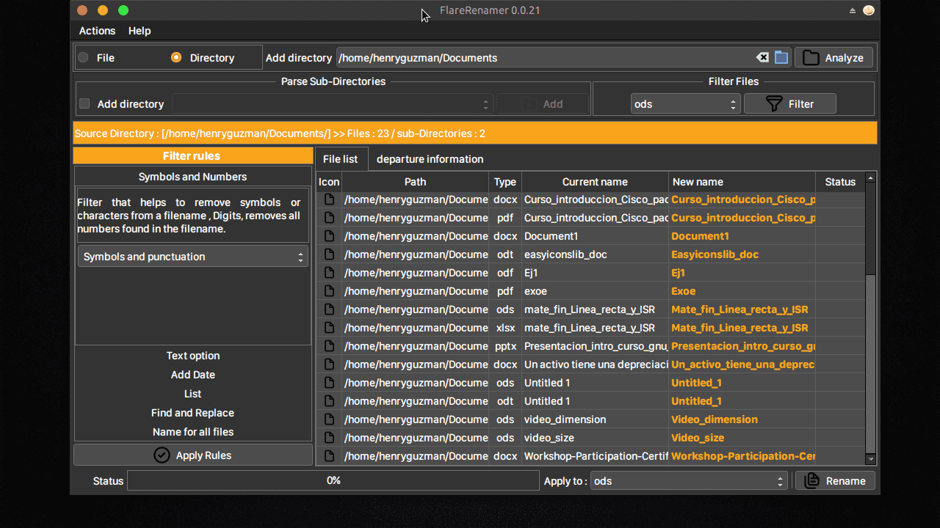Click the clear path icon in directory field
Image resolution: width=940 pixels, height=528 pixels.
(762, 58)
